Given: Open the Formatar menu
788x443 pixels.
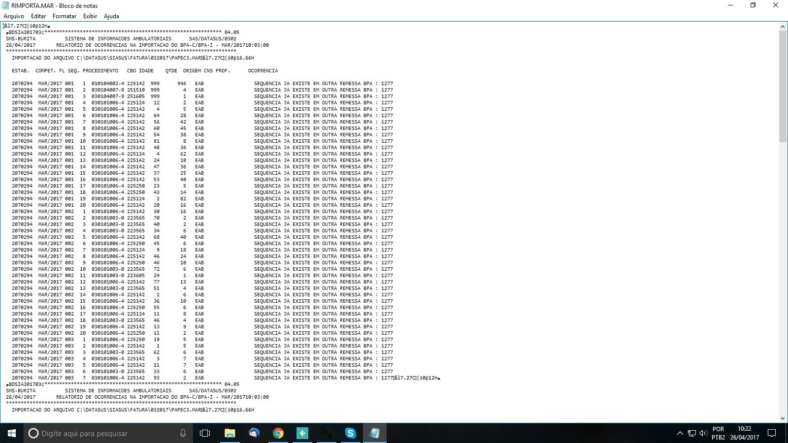Looking at the screenshot, I should 65,16.
